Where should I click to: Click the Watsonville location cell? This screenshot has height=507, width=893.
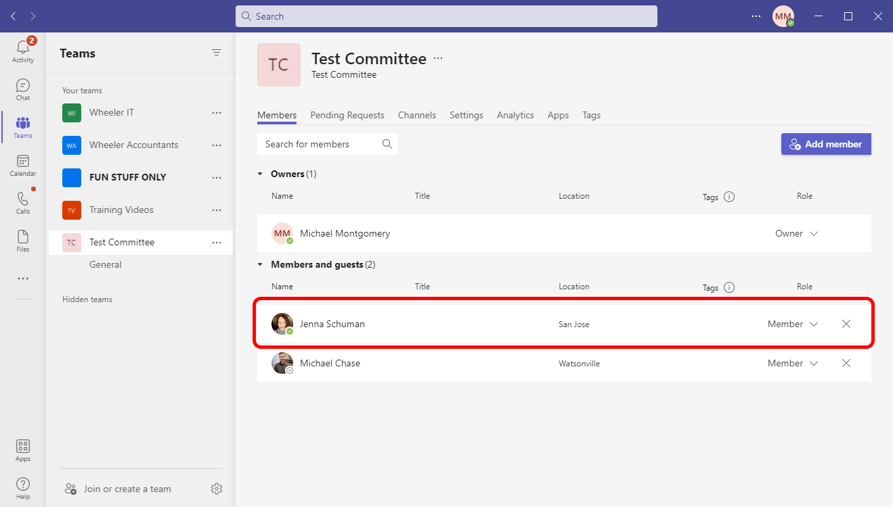(580, 364)
